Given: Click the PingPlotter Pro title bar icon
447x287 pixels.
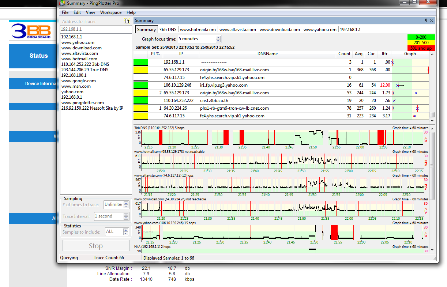Looking at the screenshot, I should 62,3.
